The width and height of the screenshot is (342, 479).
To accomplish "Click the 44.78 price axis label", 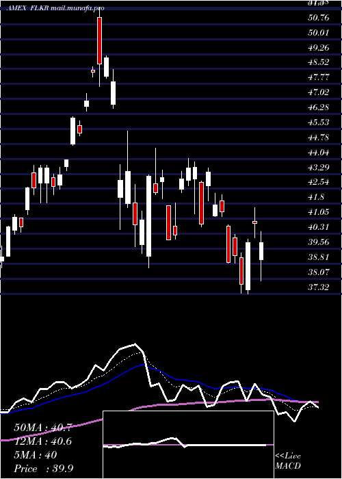I will (x=319, y=137).
